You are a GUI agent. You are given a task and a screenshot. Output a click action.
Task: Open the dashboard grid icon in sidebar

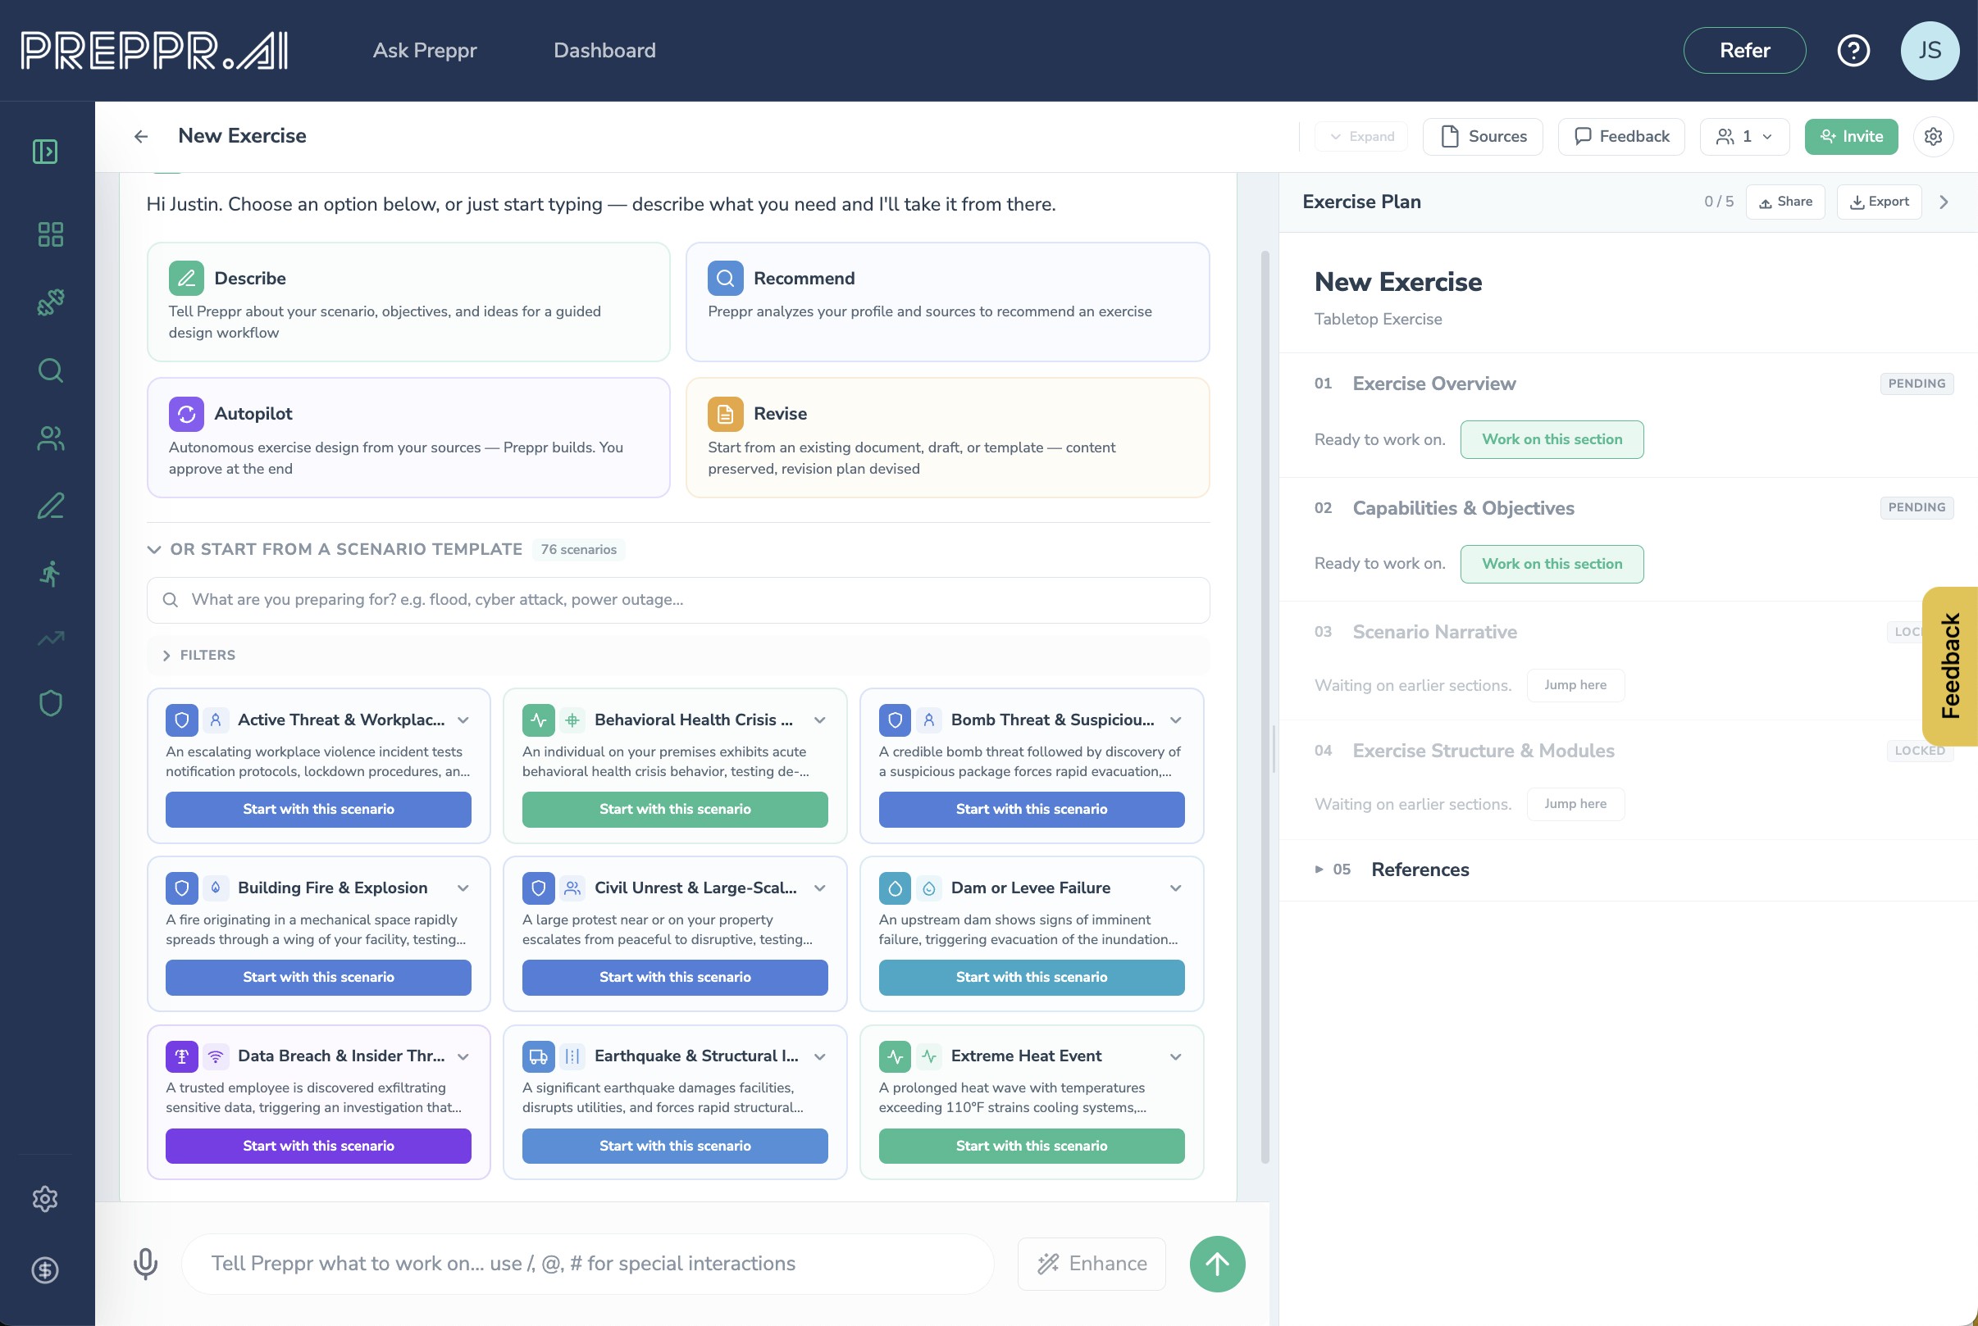click(x=50, y=234)
